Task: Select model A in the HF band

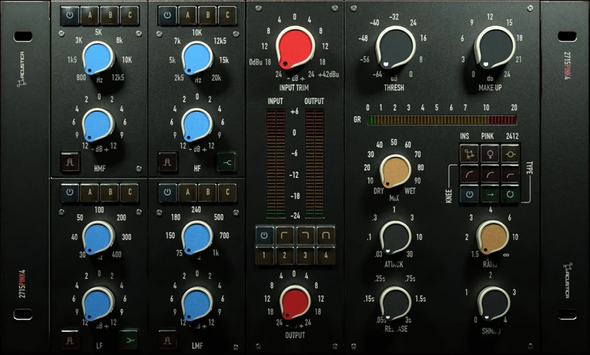Action: coord(188,15)
